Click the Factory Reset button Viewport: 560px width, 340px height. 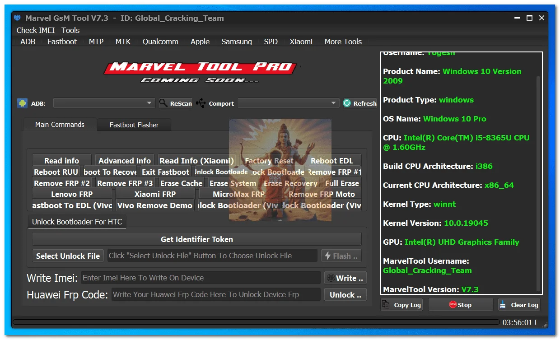269,160
